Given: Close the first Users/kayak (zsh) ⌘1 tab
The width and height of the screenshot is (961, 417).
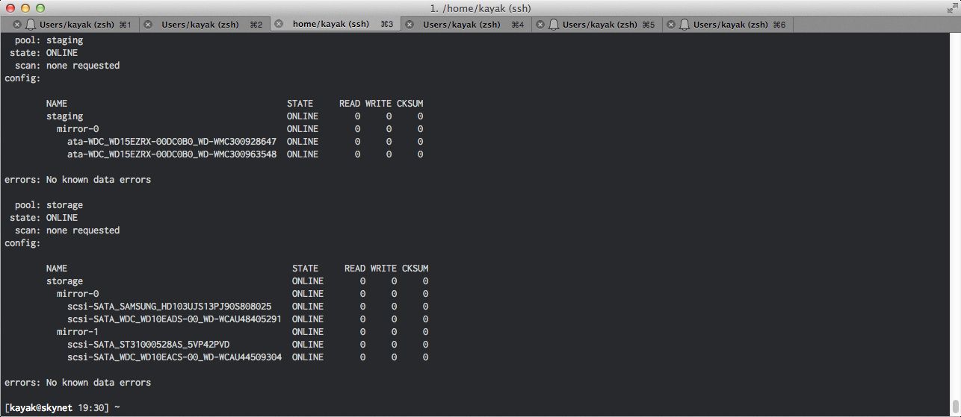Looking at the screenshot, I should coord(17,25).
